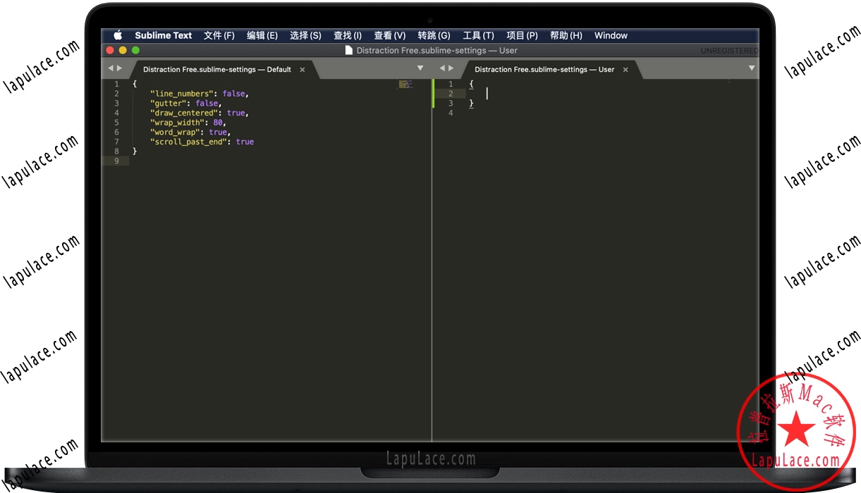The width and height of the screenshot is (861, 493).
Task: Open the right pane's tab overflow dropdown
Action: [751, 68]
